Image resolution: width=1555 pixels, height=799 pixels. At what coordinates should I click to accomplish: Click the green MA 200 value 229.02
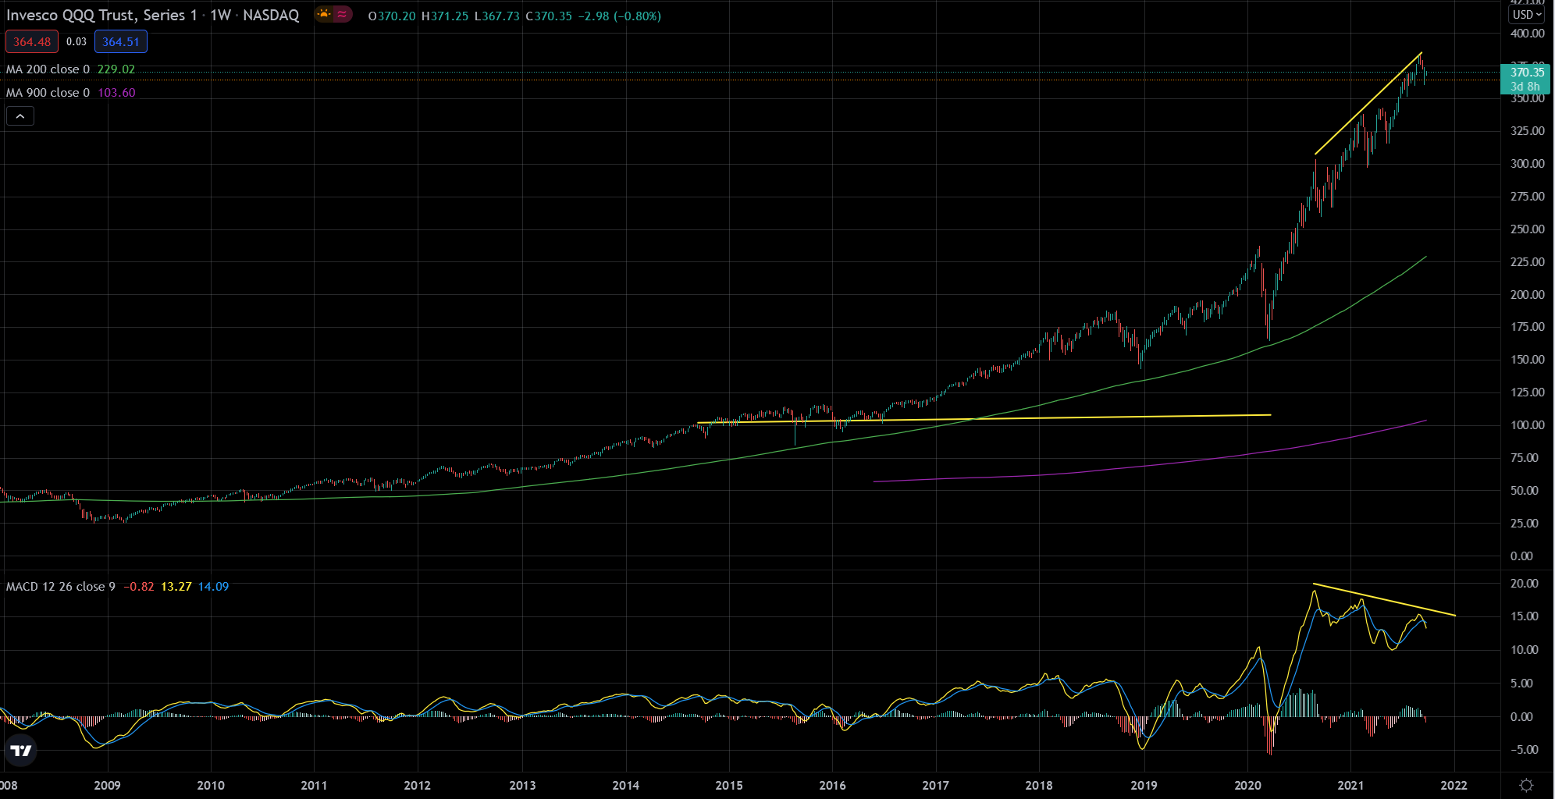point(116,69)
